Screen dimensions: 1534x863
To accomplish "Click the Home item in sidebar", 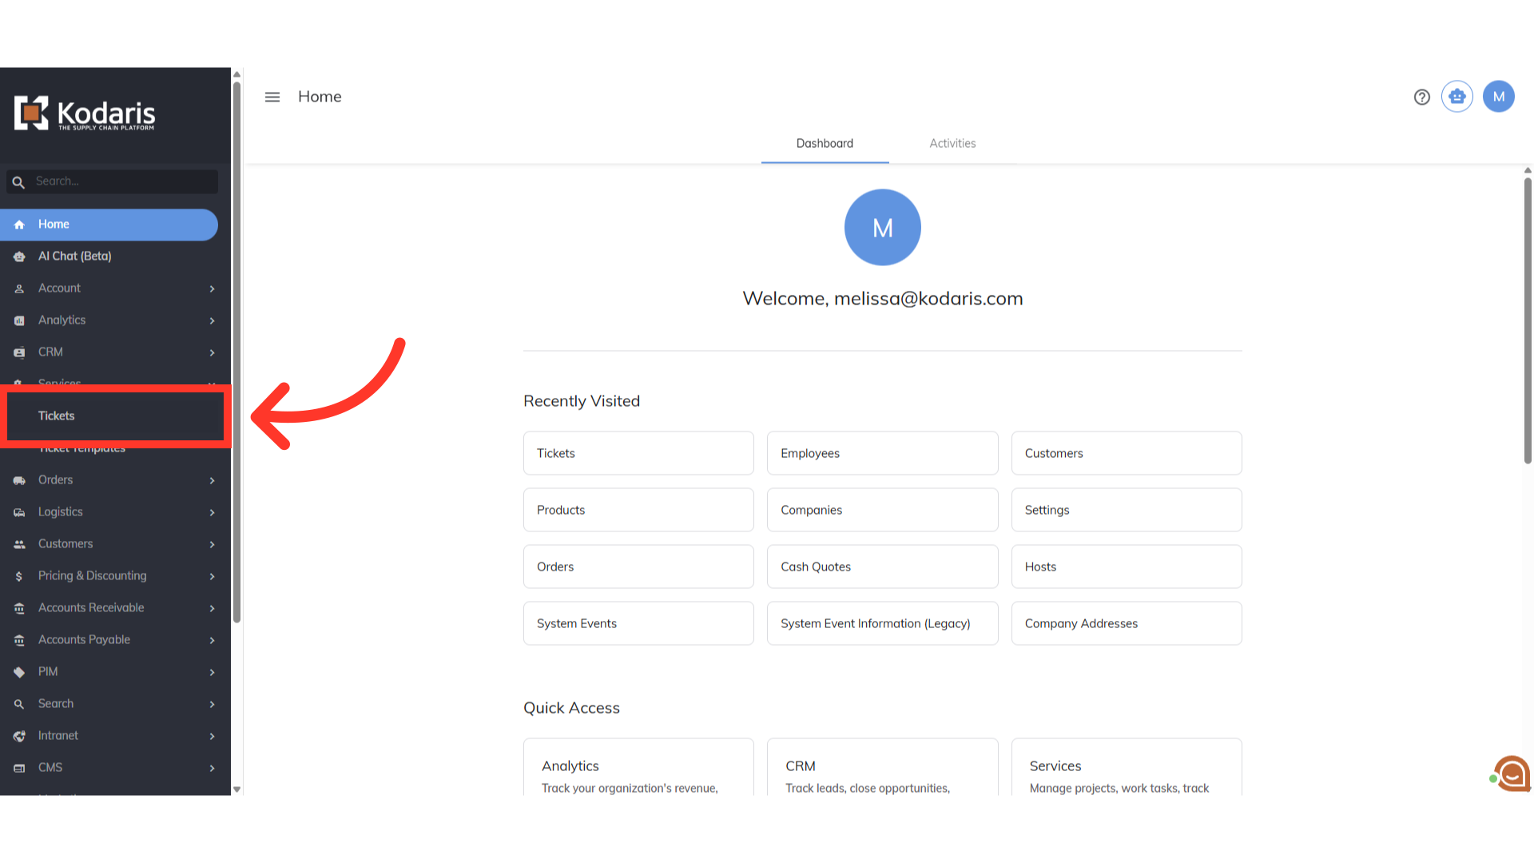I will 54,225.
